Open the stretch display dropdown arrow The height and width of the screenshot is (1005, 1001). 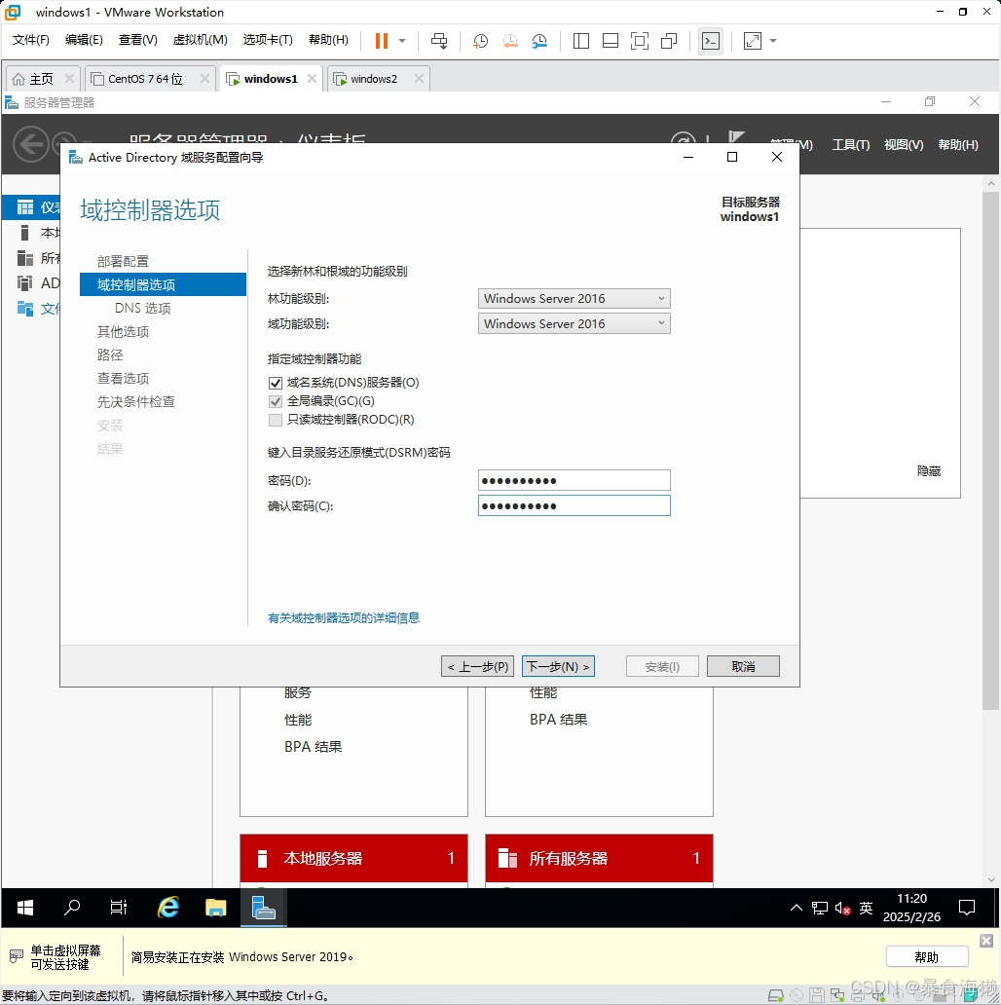coord(773,41)
